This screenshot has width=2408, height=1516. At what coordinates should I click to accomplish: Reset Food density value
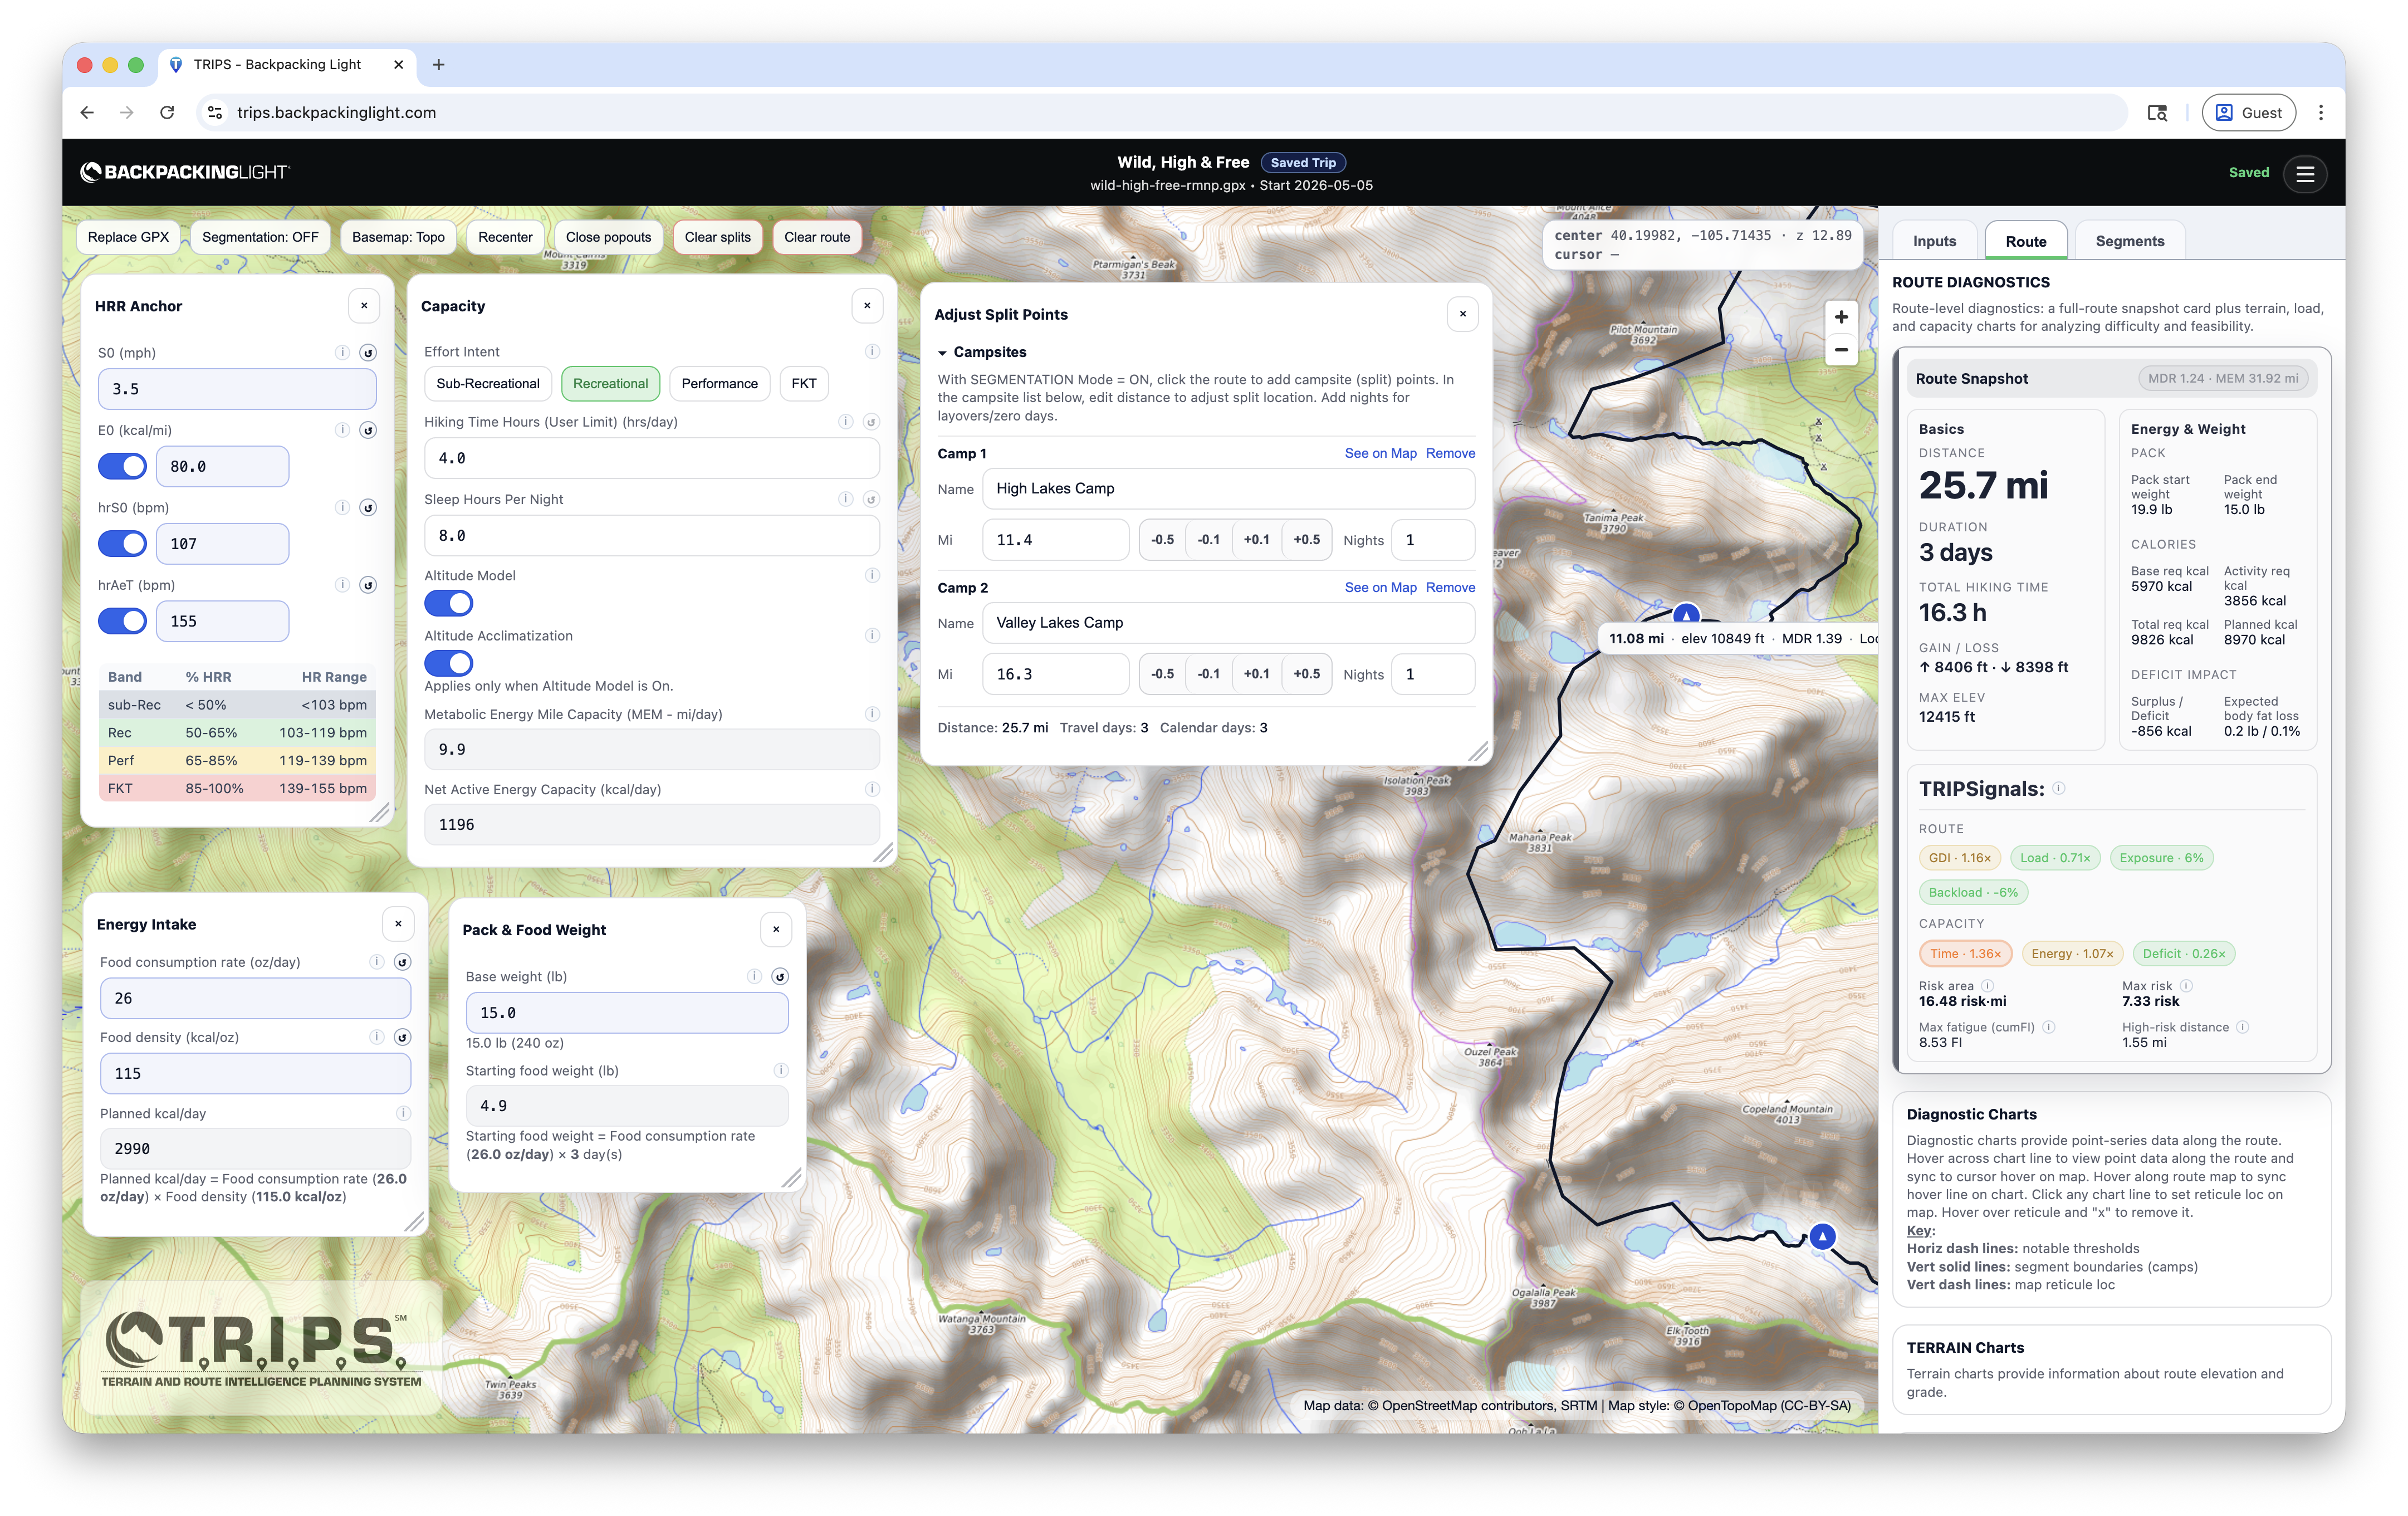point(402,1037)
